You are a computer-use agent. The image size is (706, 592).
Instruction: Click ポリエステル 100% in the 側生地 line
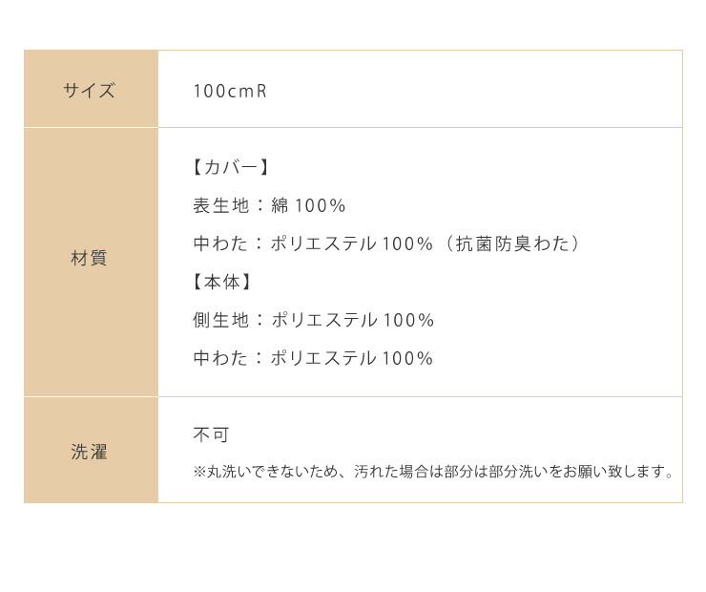click(x=353, y=321)
